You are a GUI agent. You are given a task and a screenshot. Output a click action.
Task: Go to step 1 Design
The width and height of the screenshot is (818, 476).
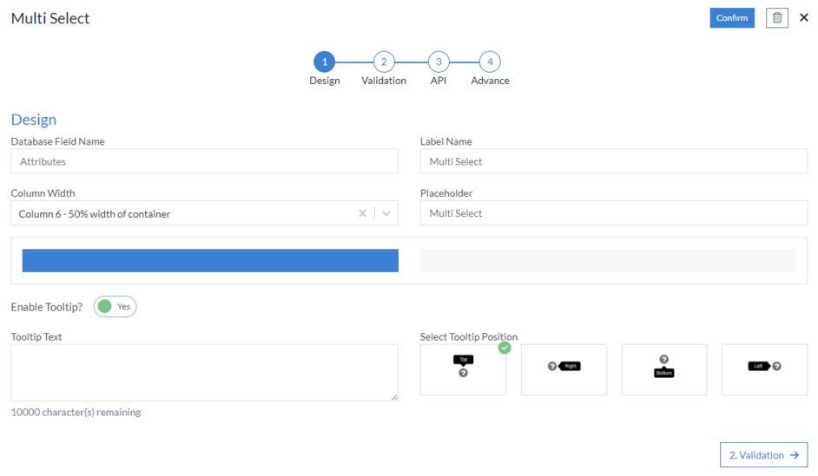pyautogui.click(x=325, y=62)
